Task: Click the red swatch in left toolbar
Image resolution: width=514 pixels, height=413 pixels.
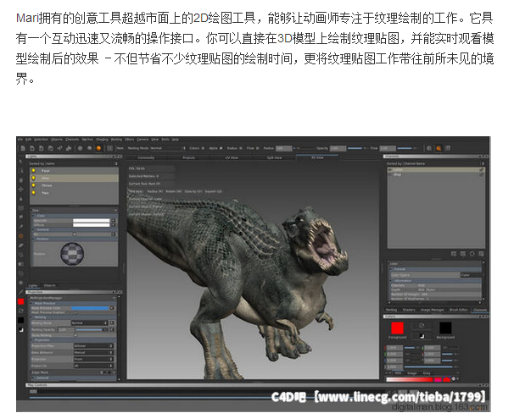Action: click(x=21, y=301)
